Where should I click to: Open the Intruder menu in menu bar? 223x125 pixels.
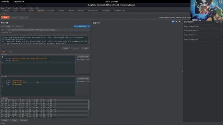(15, 8)
